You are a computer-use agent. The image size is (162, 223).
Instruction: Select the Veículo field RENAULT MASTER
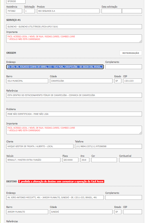pos(33,160)
